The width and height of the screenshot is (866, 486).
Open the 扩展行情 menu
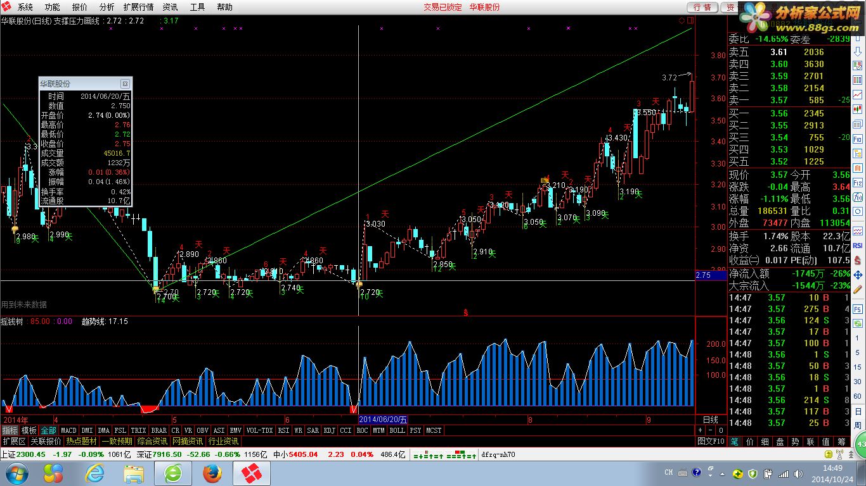click(138, 7)
